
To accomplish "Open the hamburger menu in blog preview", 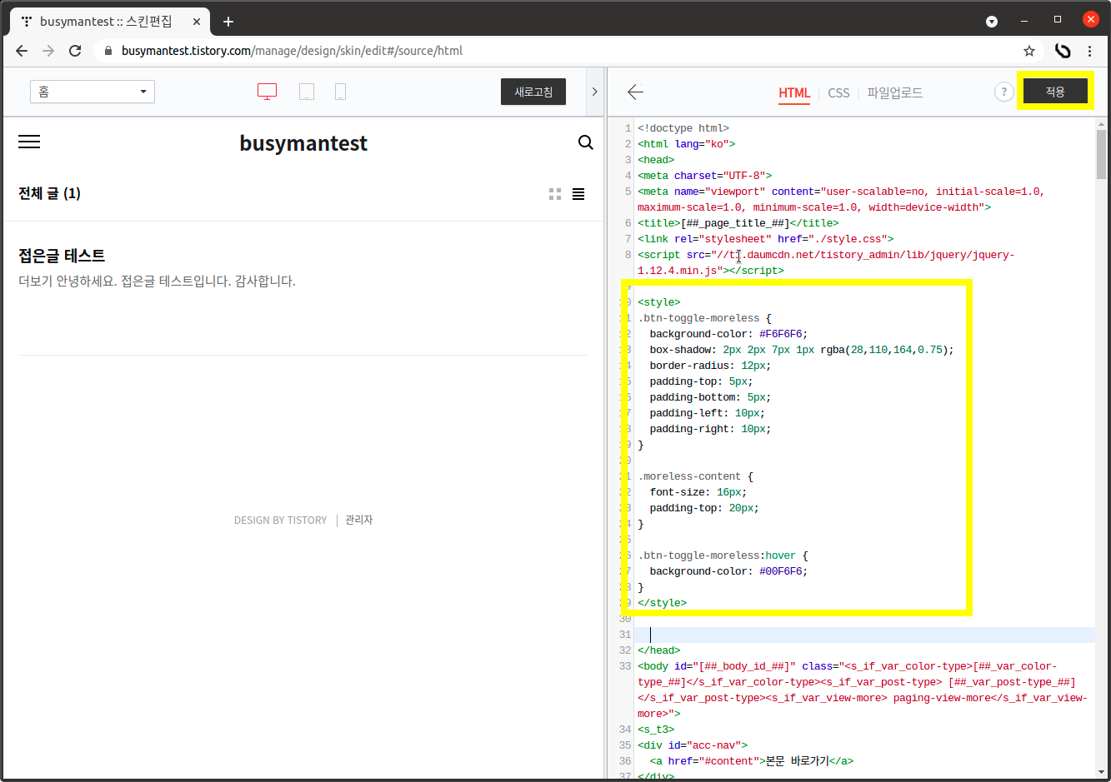I will tap(29, 142).
